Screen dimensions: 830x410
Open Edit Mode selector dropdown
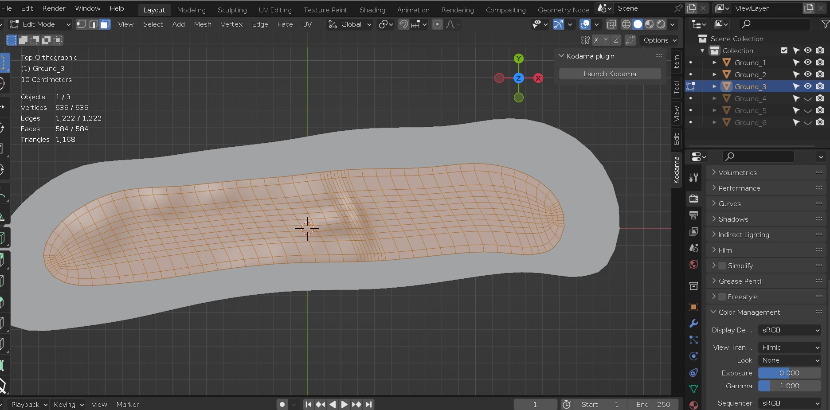click(x=40, y=24)
